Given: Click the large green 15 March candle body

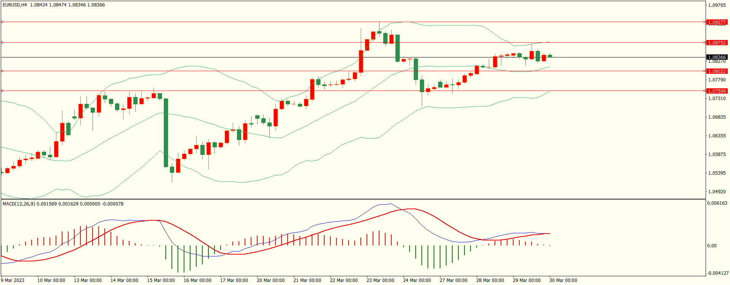Looking at the screenshot, I should click(166, 133).
